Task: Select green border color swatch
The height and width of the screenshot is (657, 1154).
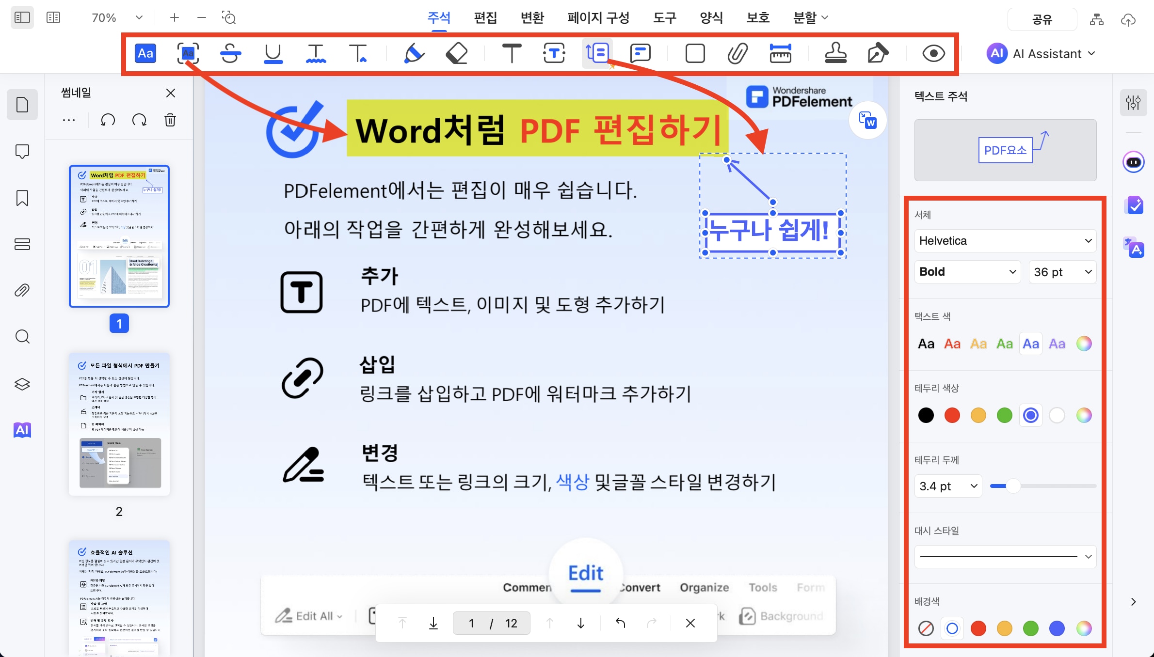Action: tap(1004, 415)
